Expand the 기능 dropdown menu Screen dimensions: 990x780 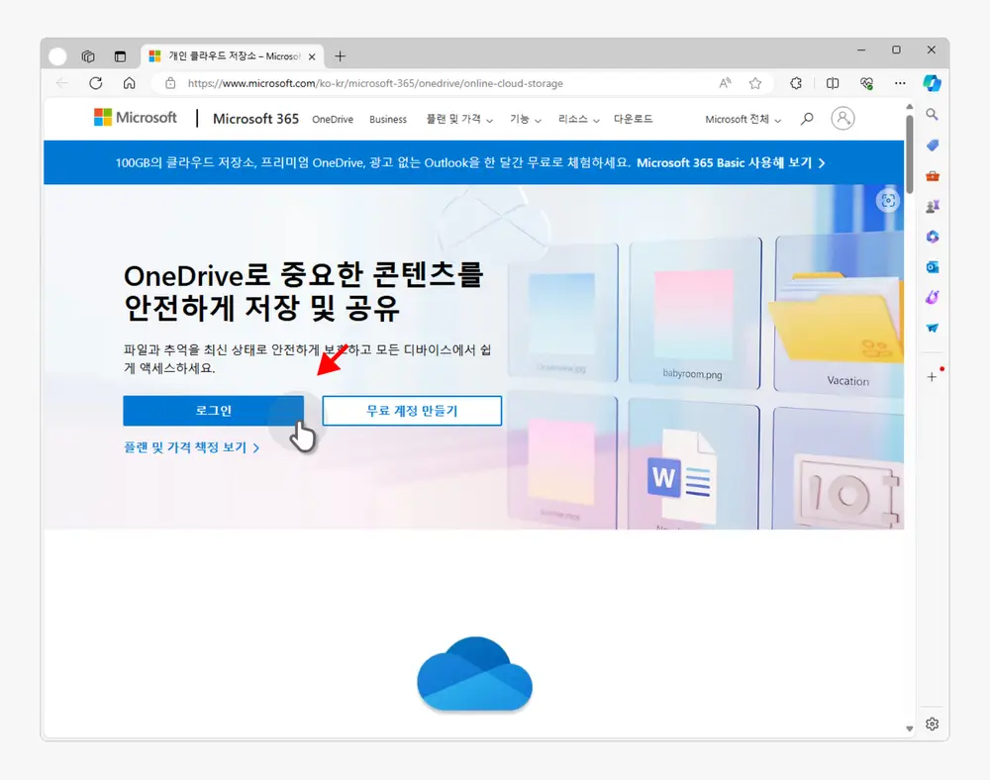tap(526, 119)
